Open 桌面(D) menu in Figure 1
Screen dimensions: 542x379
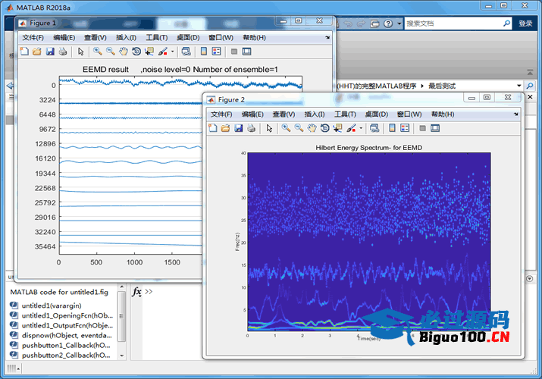[188, 37]
